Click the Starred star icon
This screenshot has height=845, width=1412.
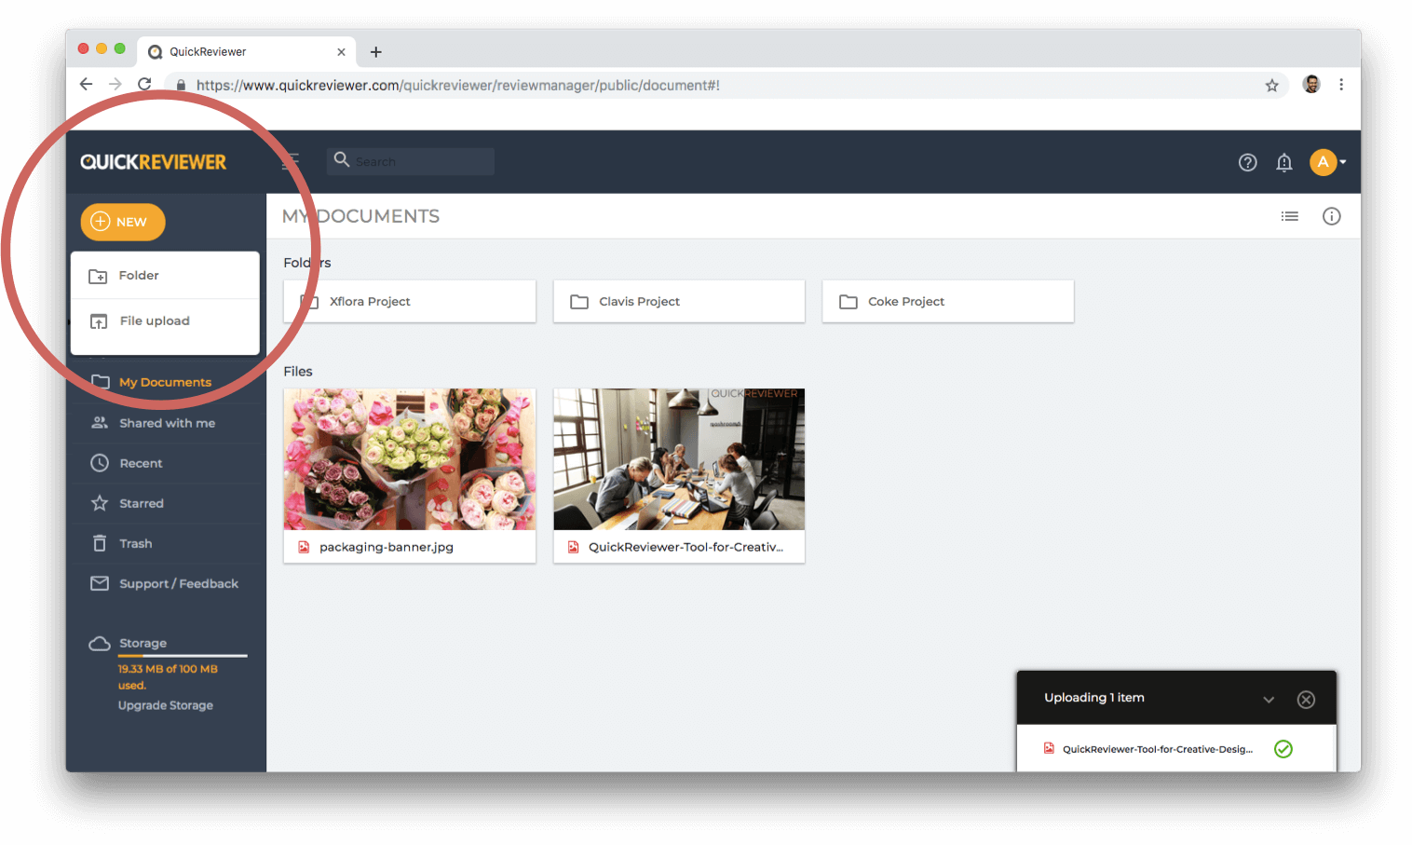[x=100, y=503]
